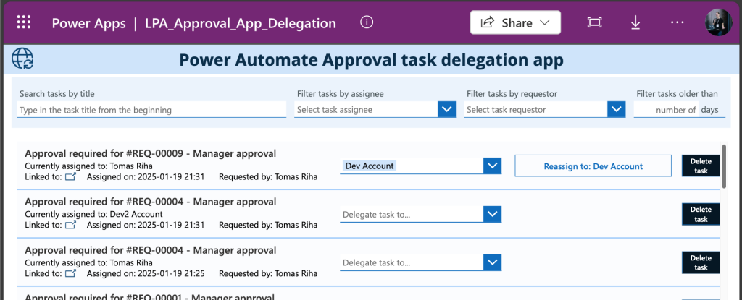Click delegate chevron for Dev2 Account task

pos(492,214)
